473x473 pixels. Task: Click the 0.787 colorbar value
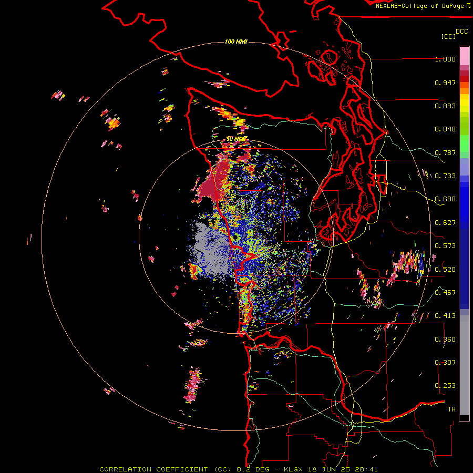pos(445,152)
